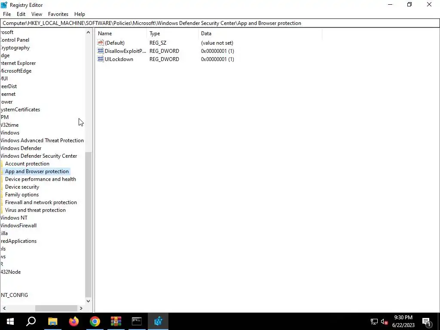
Task: Open the Favorites menu
Action: pos(58,14)
